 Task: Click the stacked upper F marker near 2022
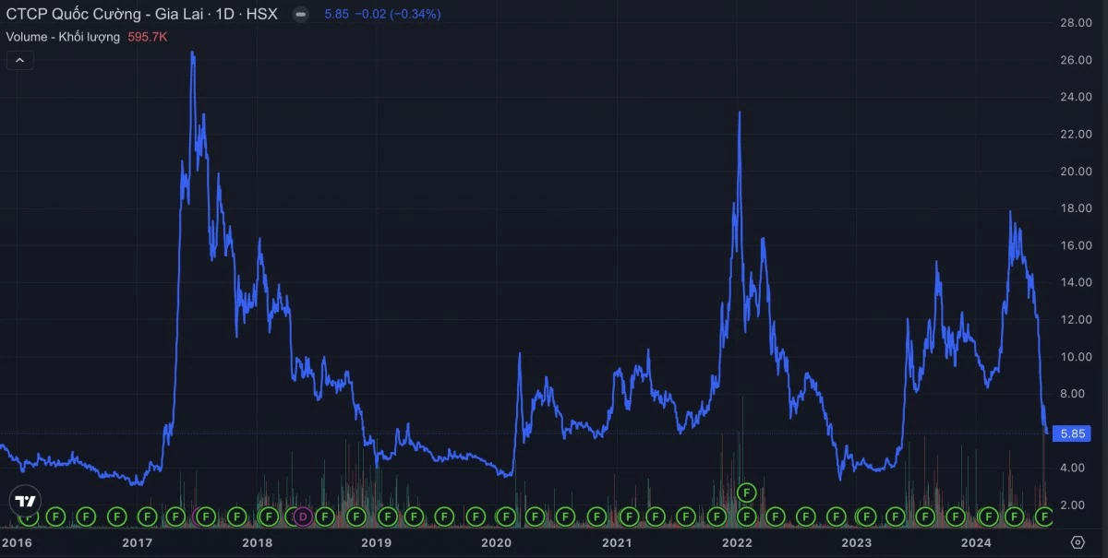click(x=747, y=492)
